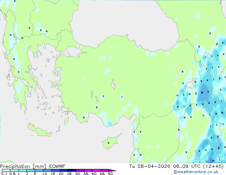Click the legend label 0.1
The width and height of the screenshot is (226, 175).
(x=4, y=174)
